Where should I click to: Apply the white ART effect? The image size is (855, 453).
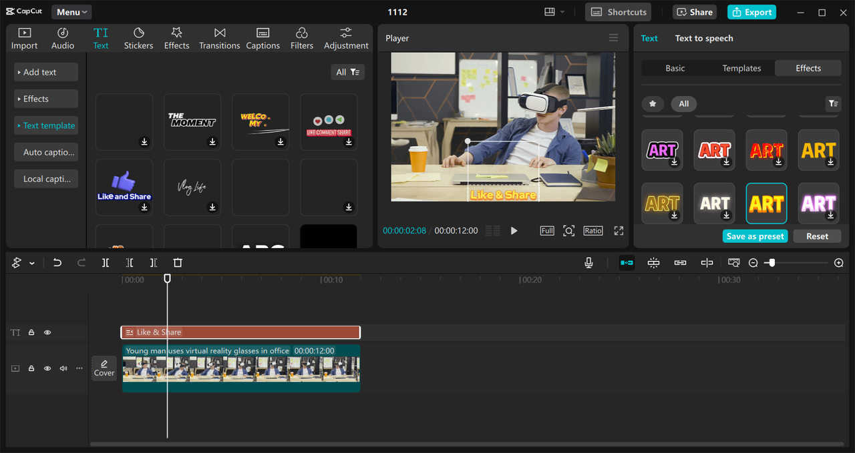[714, 203]
